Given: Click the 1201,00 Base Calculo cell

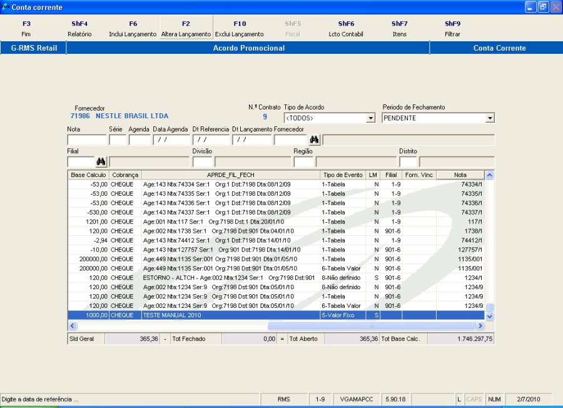Looking at the screenshot, I should click(88, 222).
